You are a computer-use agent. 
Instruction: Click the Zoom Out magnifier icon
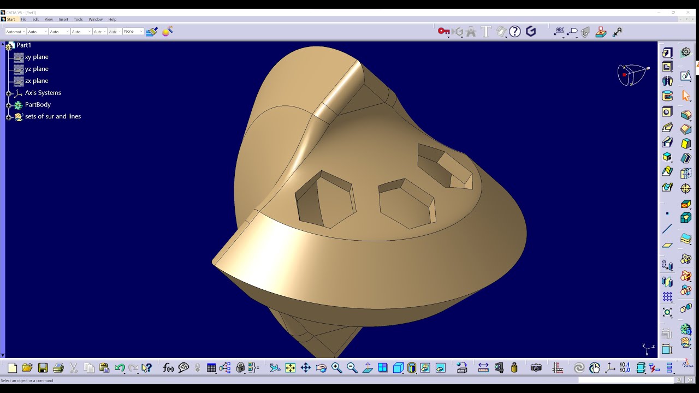pyautogui.click(x=352, y=368)
